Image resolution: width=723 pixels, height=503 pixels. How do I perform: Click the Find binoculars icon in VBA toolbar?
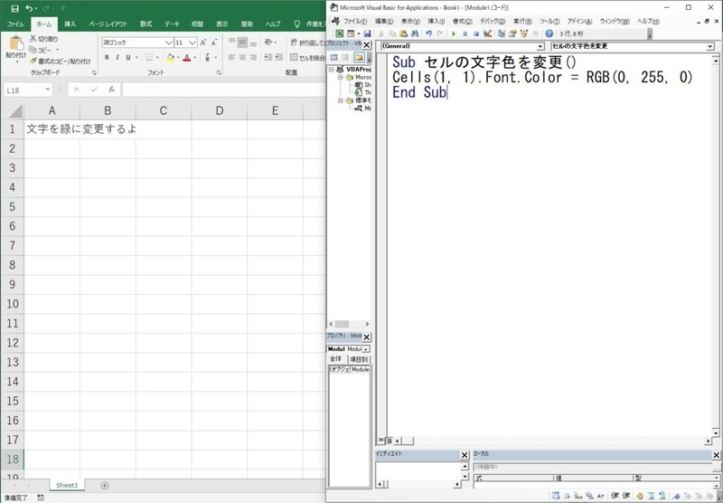click(414, 33)
